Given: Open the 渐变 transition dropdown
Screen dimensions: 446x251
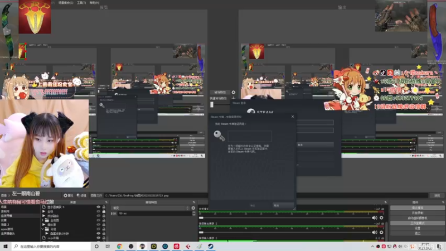Looking at the screenshot, I should tap(151, 208).
